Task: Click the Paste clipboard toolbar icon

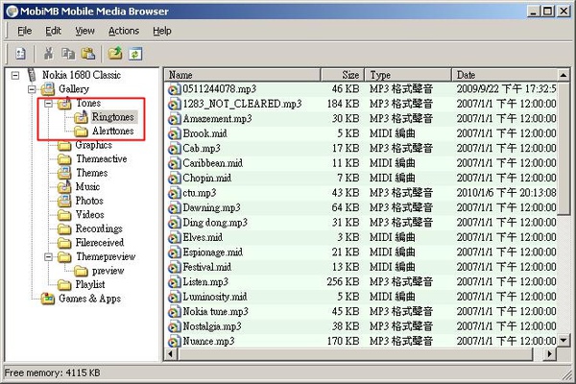Action: coord(88,54)
